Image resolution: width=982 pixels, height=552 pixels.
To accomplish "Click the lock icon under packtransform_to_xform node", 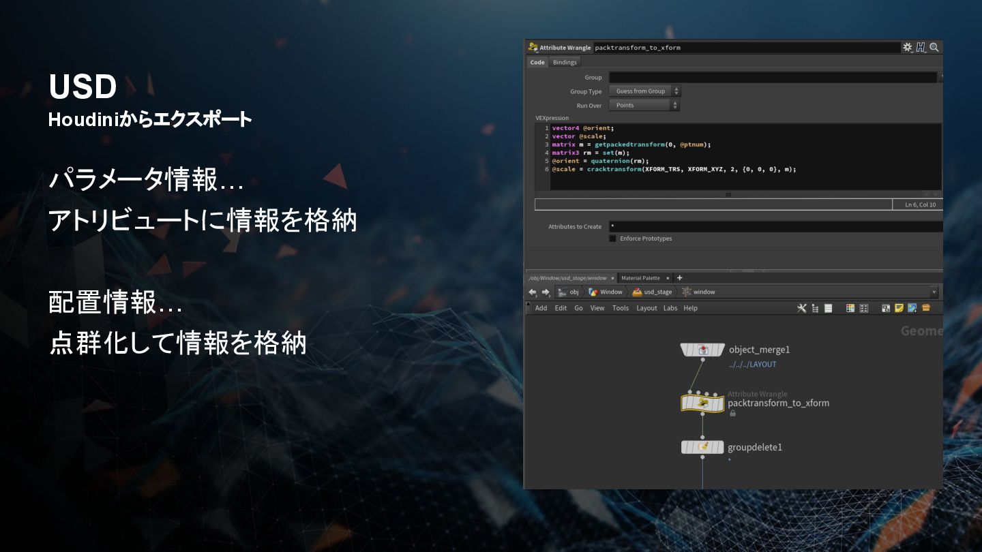I will [732, 413].
